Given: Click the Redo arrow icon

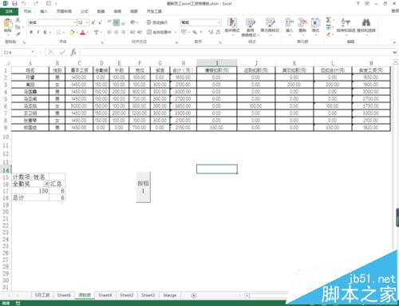Looking at the screenshot, I should click(36, 3).
